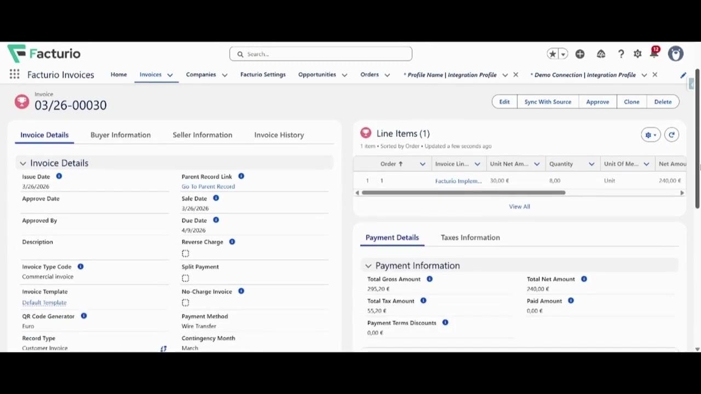Open the App Launcher grid icon
701x394 pixels.
[14, 74]
